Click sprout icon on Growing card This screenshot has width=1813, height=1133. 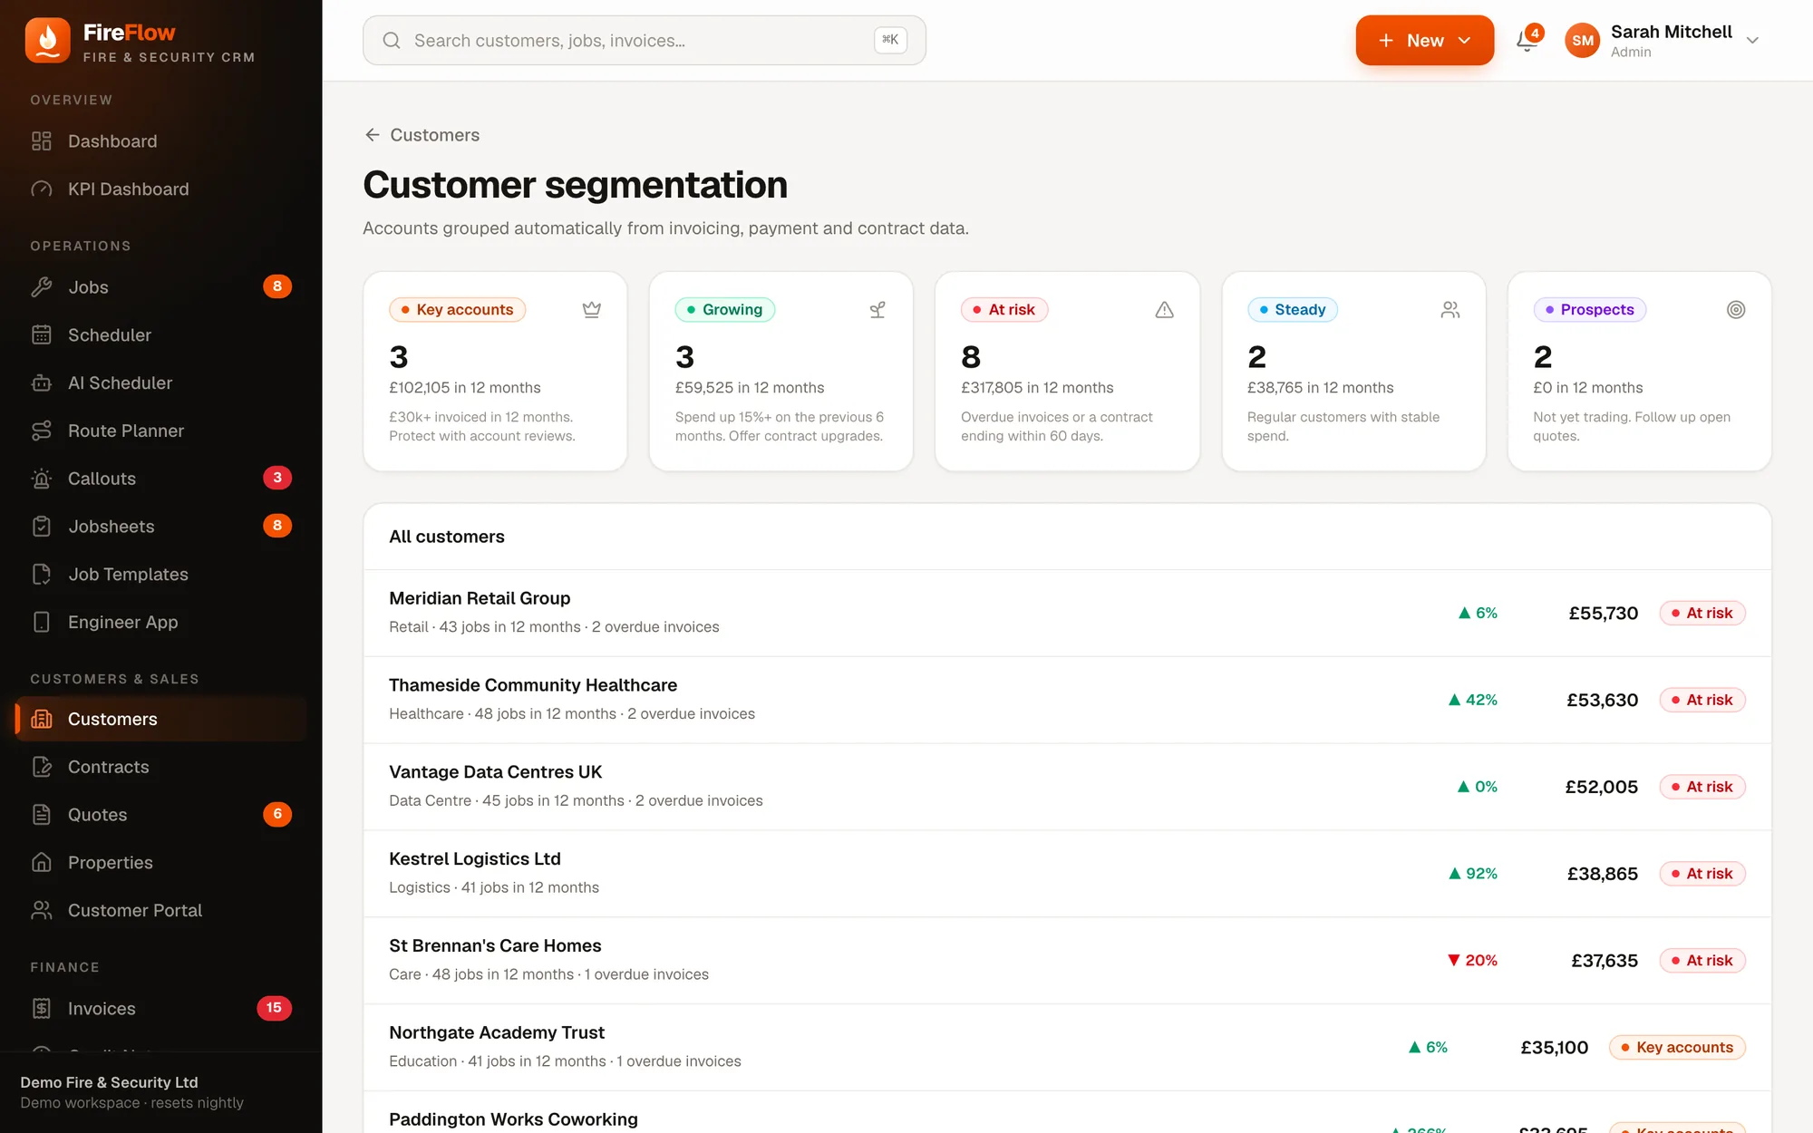pos(877,310)
